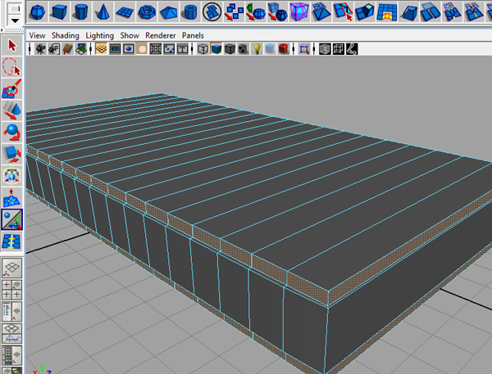Pick the Move tool
This screenshot has height=374, width=492.
coord(11,110)
